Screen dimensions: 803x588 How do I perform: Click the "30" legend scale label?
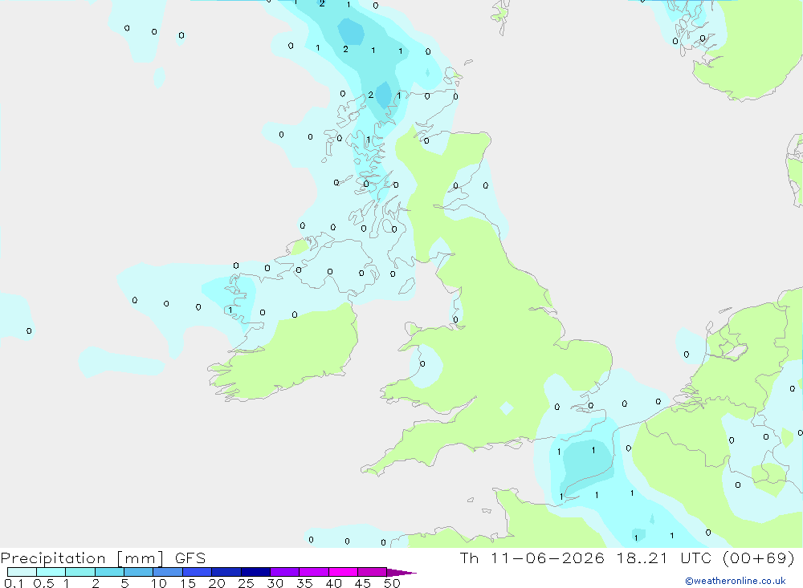coord(275,583)
